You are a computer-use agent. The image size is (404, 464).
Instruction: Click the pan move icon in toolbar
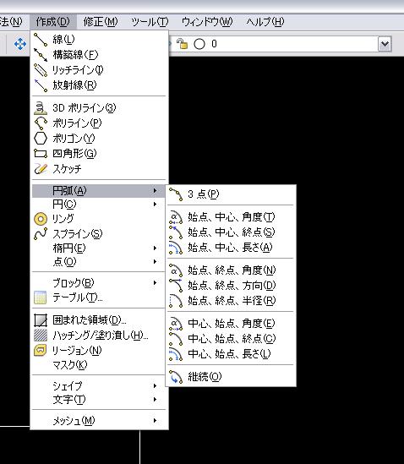click(20, 44)
